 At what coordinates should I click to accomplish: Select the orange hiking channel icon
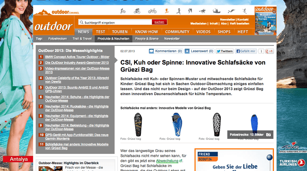click(x=167, y=11)
